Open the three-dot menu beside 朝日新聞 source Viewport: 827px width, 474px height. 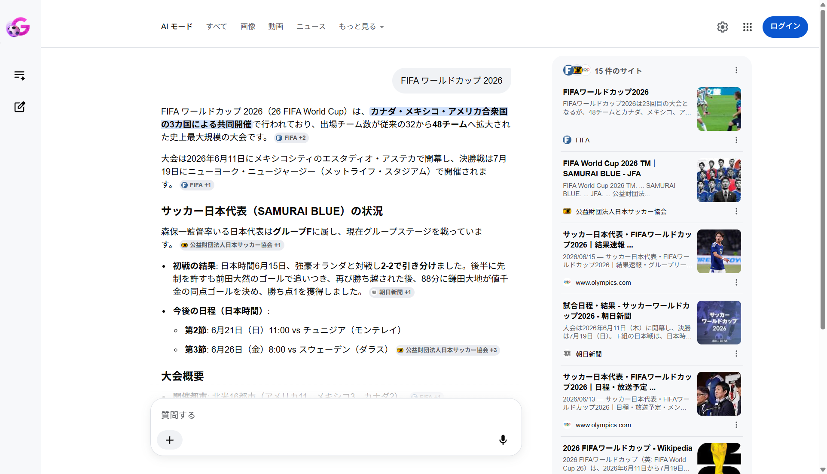pyautogui.click(x=736, y=354)
